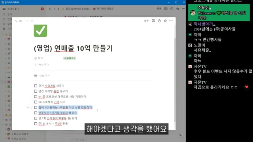Open comments icon in the background top bar
253x142 pixels.
[x=166, y=9]
